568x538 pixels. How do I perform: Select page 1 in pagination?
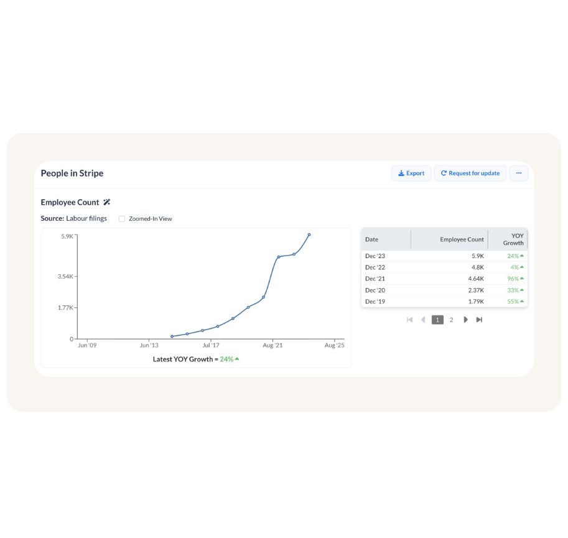(x=437, y=320)
